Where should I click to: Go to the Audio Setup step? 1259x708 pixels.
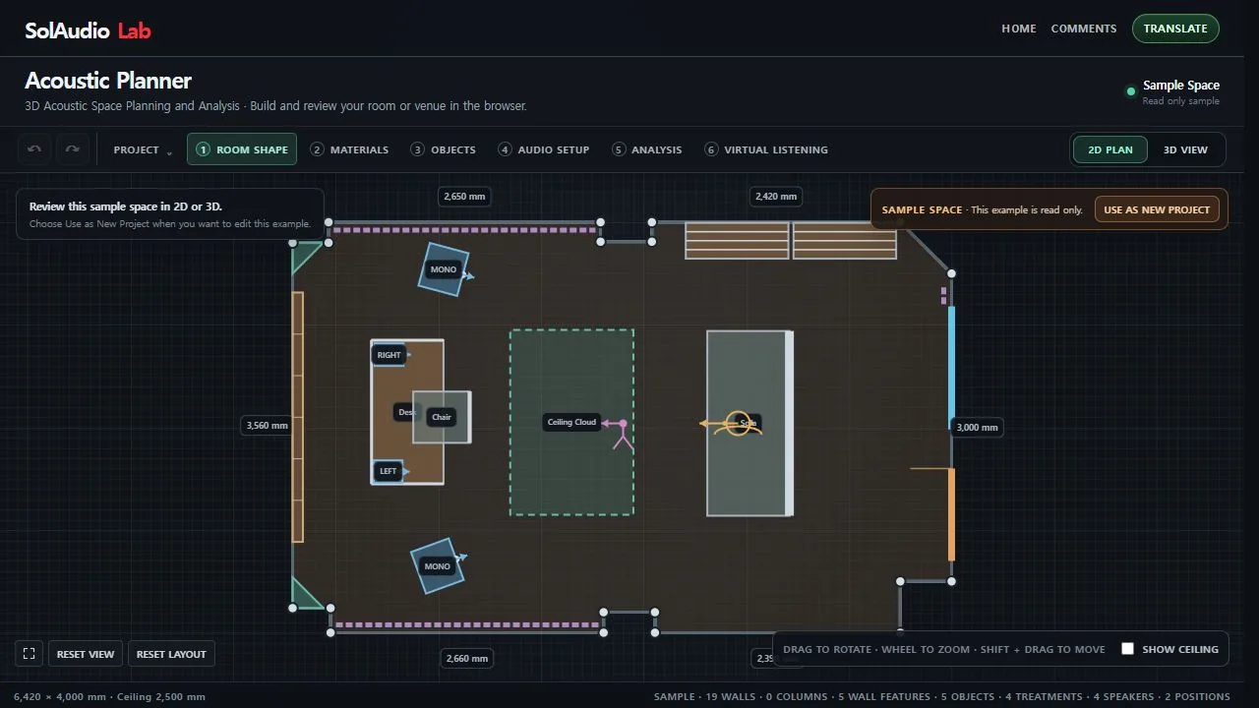click(544, 149)
